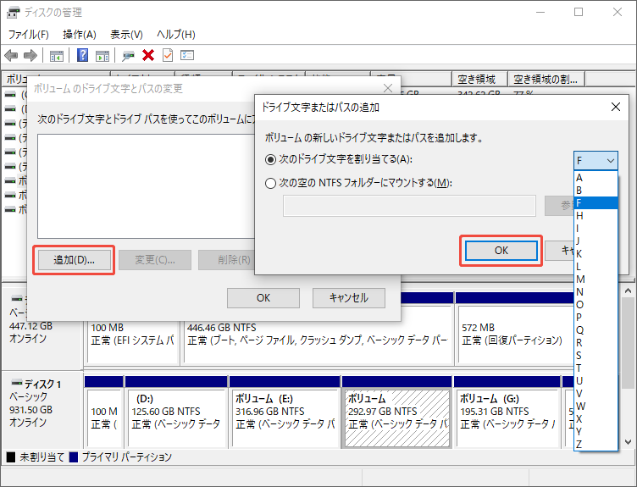This screenshot has height=487, width=637.
Task: Click the 空き領域 column header
Action: click(479, 80)
